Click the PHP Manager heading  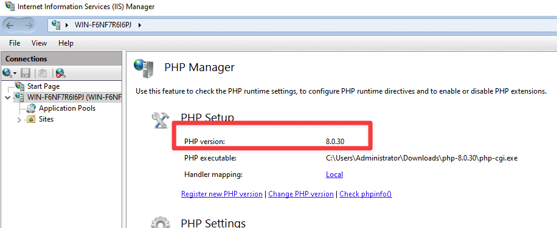click(x=199, y=67)
